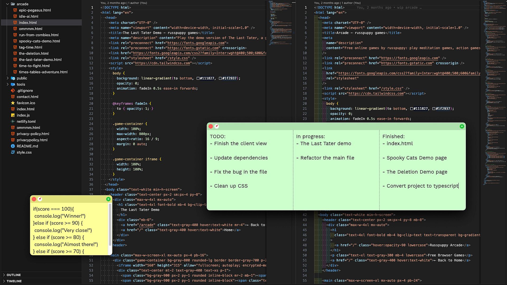Open README.md info icon entry
The width and height of the screenshot is (507, 285).
coord(13,146)
